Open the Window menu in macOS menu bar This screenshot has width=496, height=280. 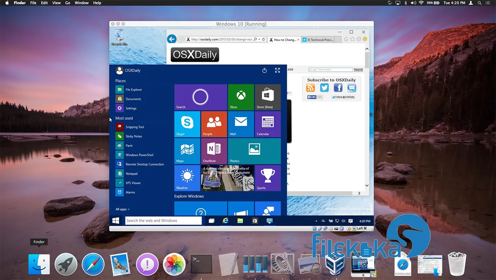click(x=82, y=3)
